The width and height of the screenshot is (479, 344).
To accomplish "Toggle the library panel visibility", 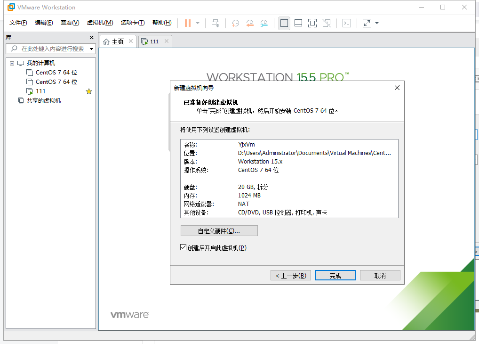I will pos(284,23).
